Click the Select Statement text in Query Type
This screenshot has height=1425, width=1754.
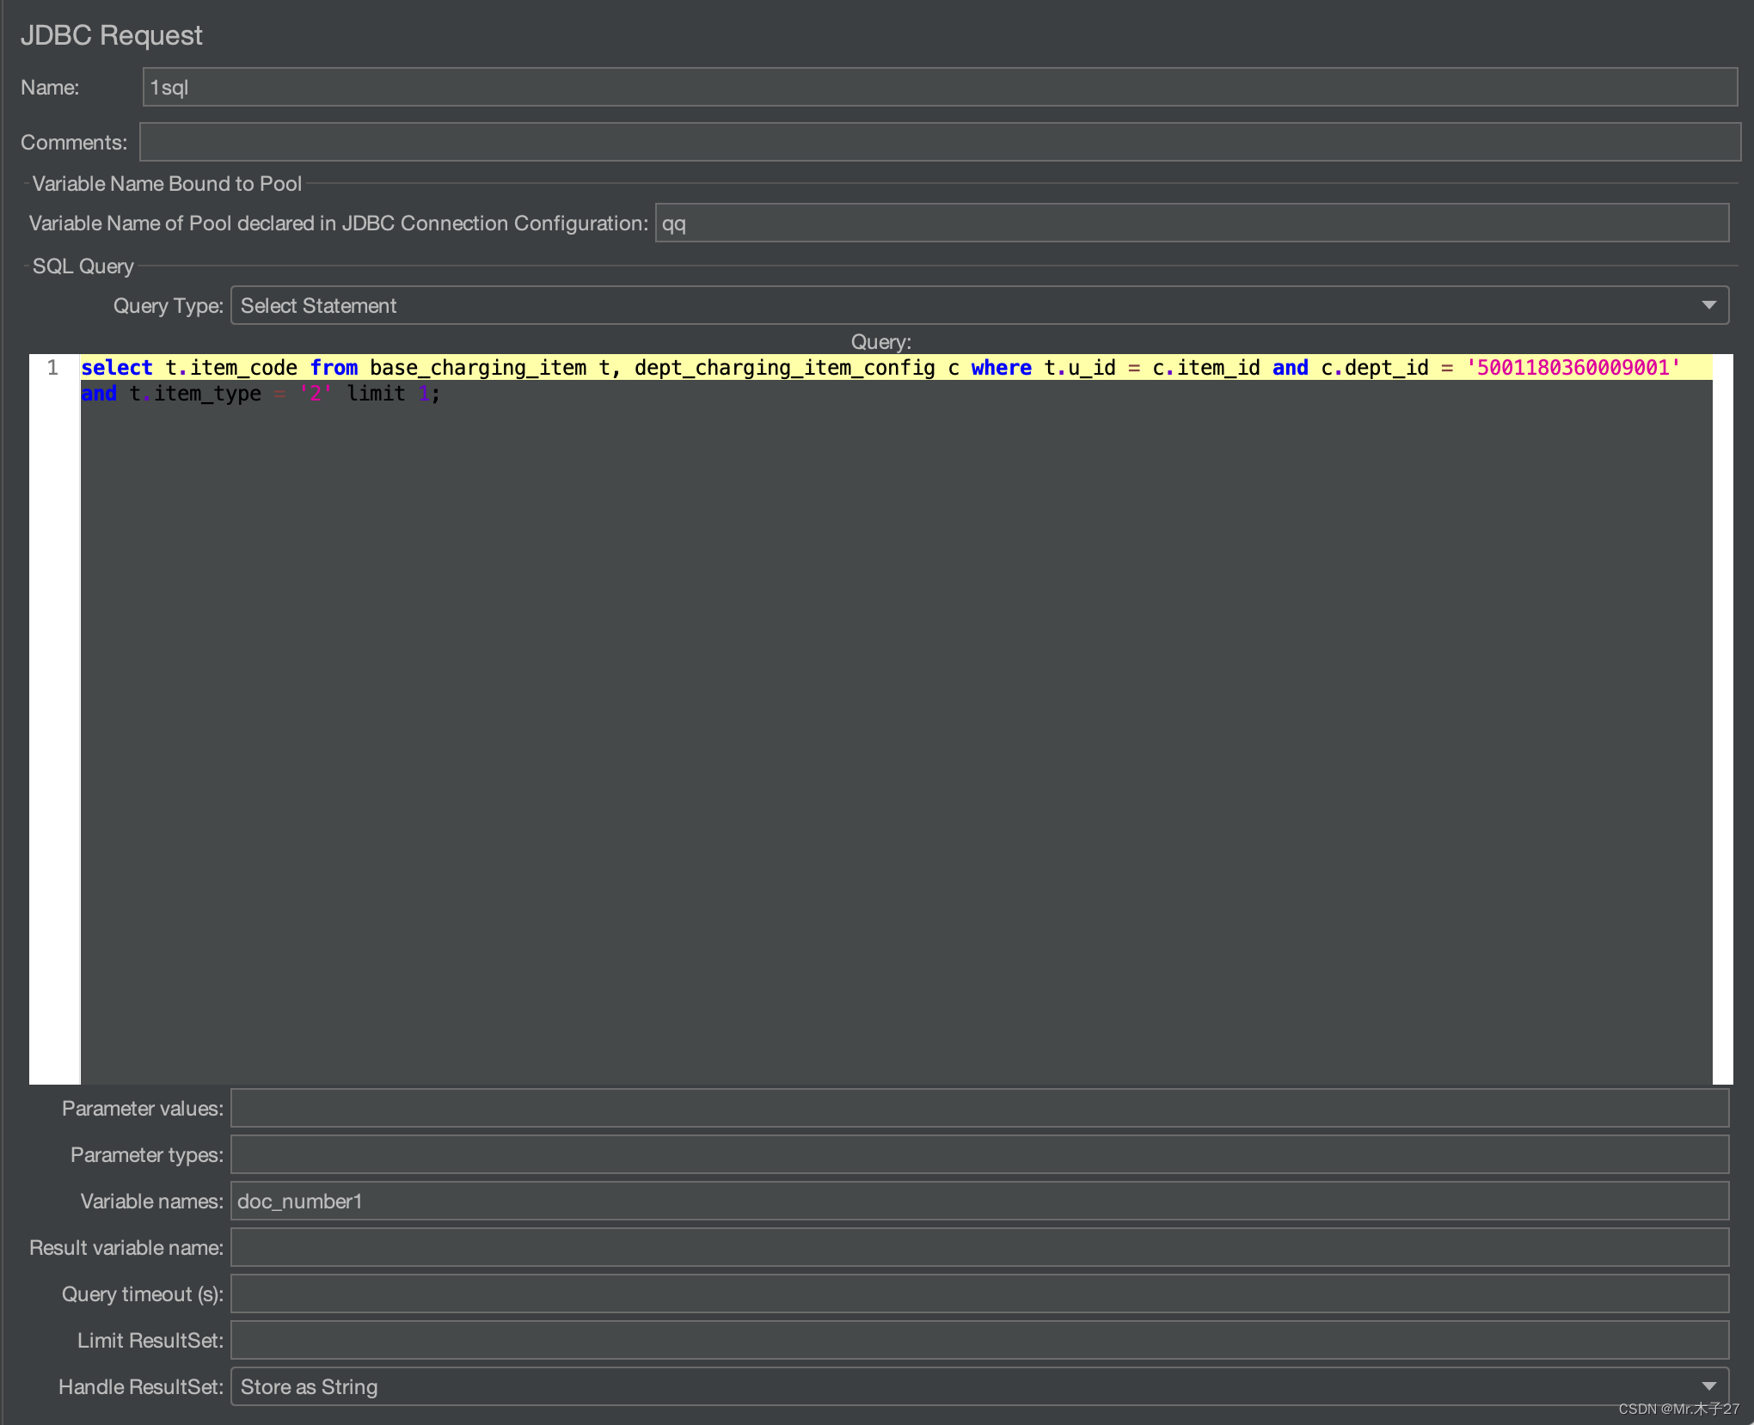tap(318, 306)
